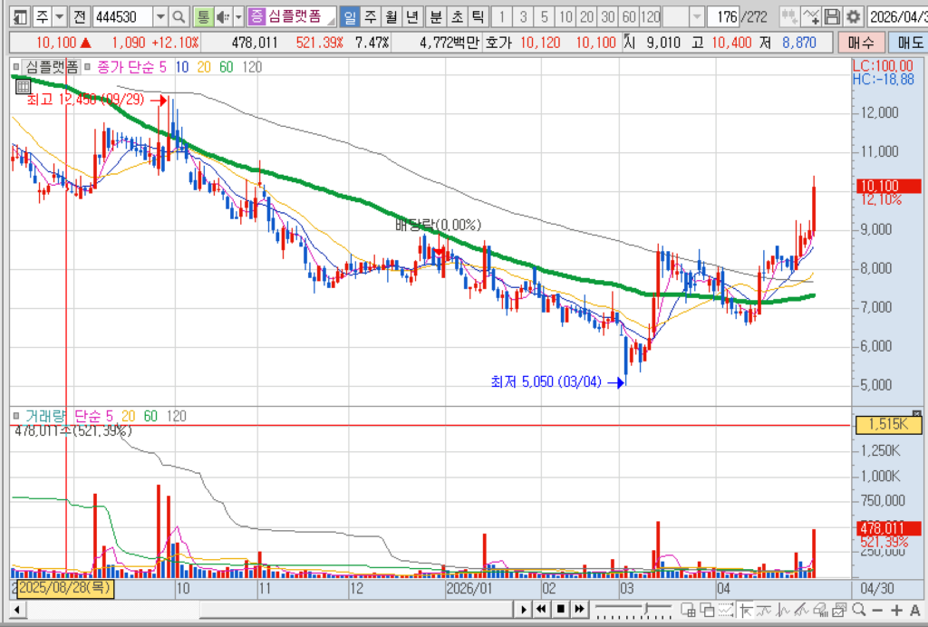
Task: Click the date field 2026/04/3
Action: click(x=898, y=16)
